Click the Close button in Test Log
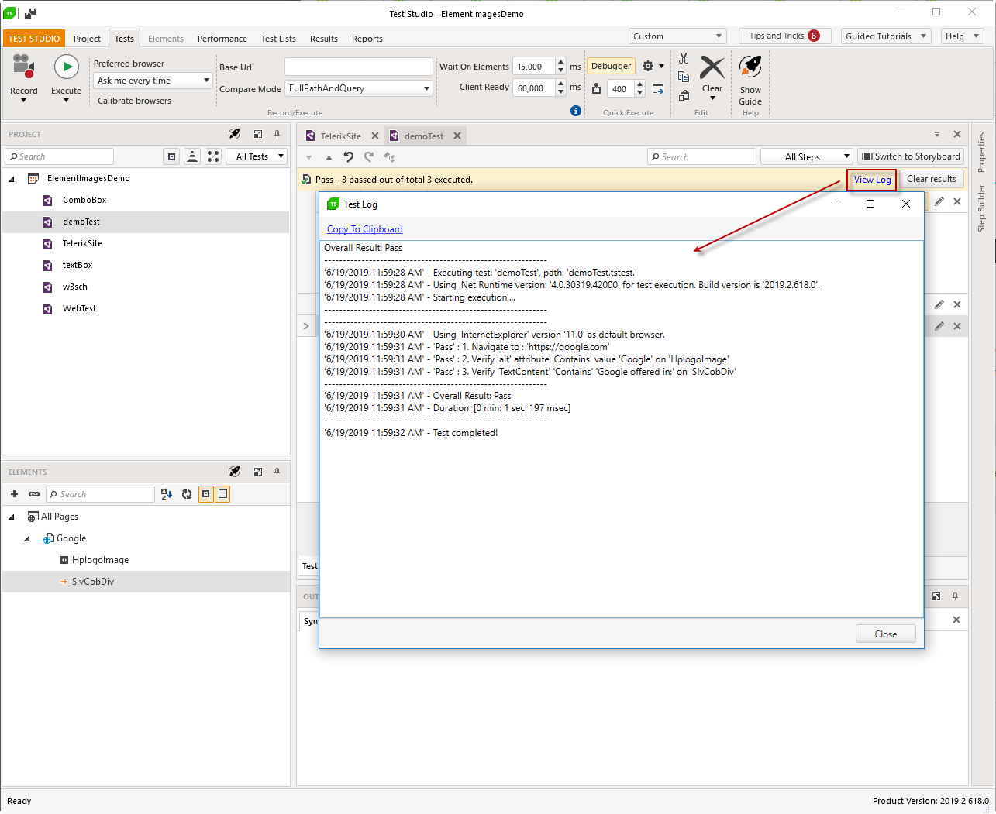The width and height of the screenshot is (996, 814). click(885, 634)
